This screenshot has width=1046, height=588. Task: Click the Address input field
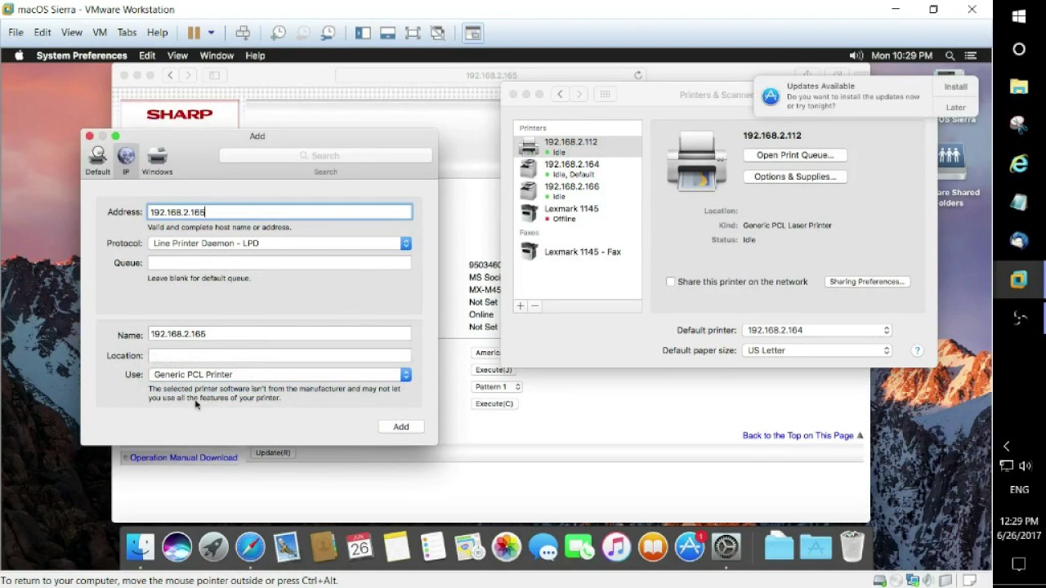pos(279,212)
